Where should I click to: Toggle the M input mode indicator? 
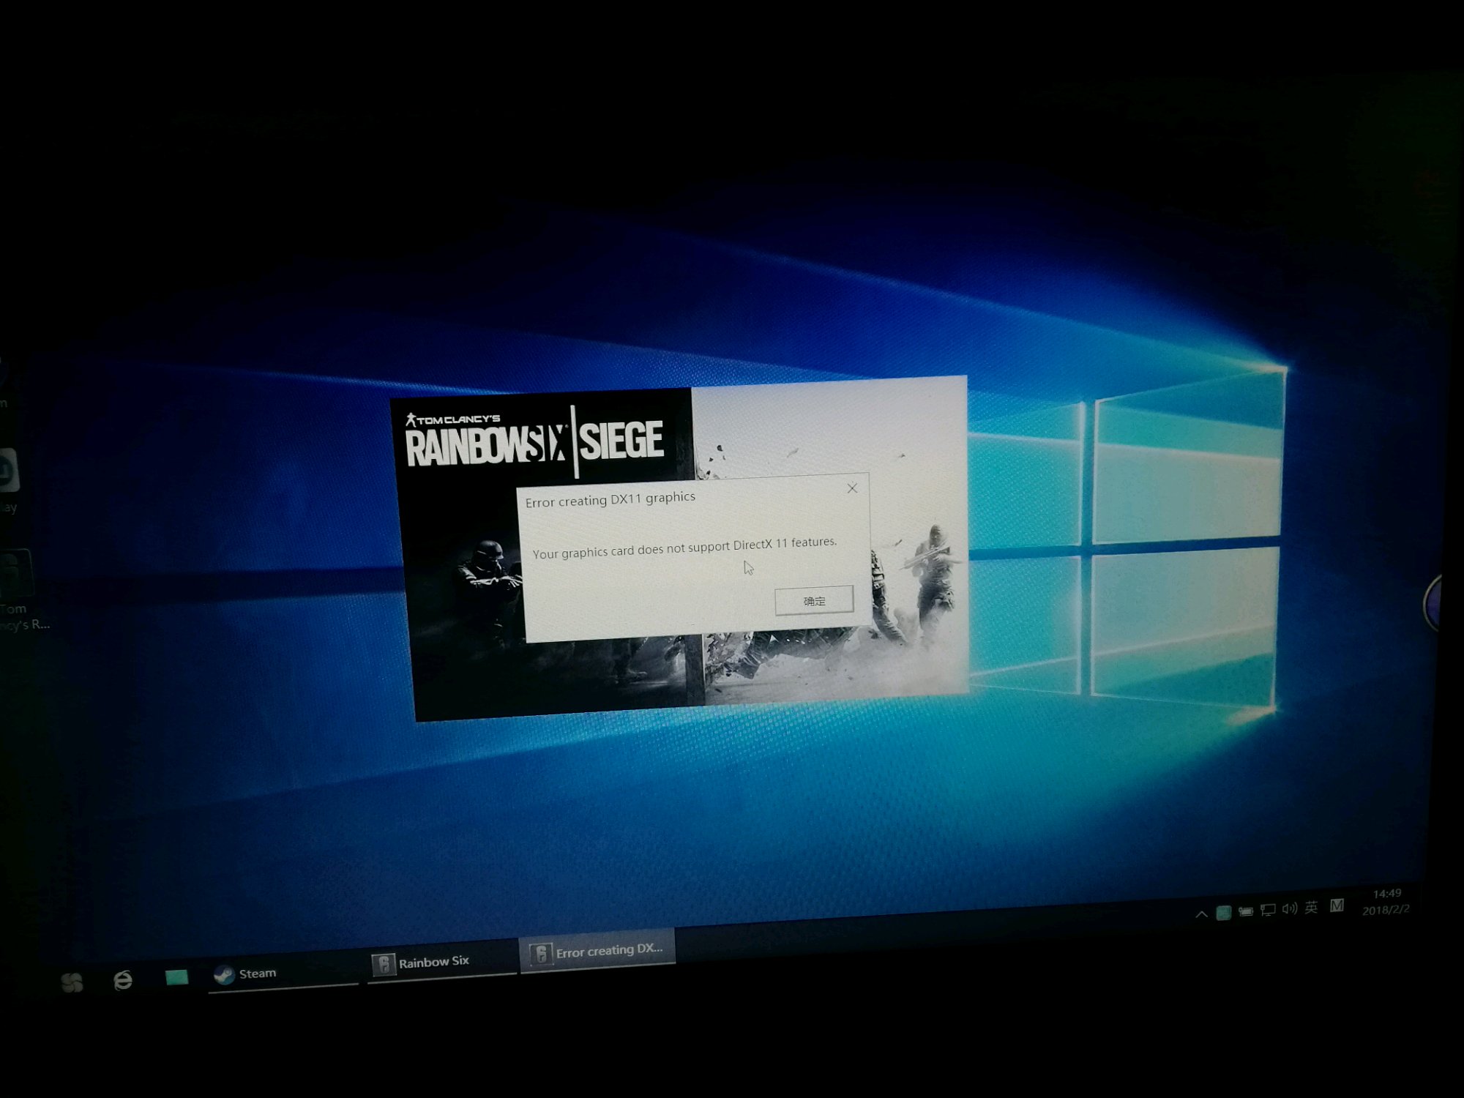pos(1337,905)
